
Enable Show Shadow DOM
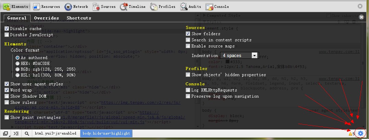[7, 96]
